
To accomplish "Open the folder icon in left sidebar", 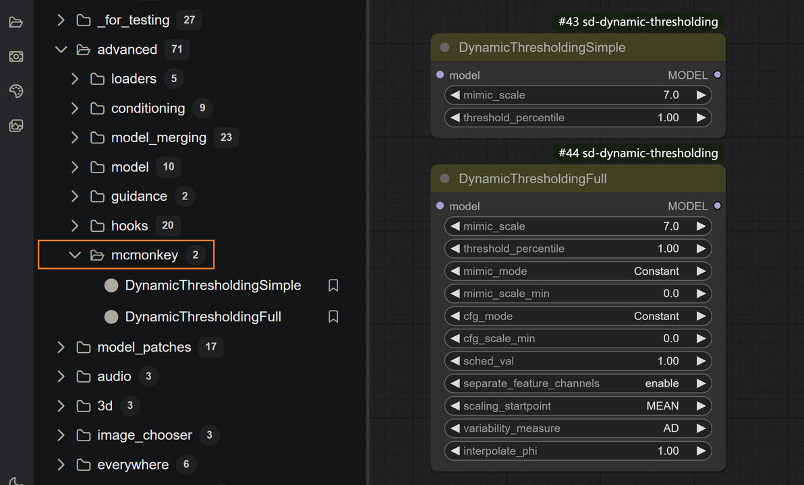I will tap(16, 22).
